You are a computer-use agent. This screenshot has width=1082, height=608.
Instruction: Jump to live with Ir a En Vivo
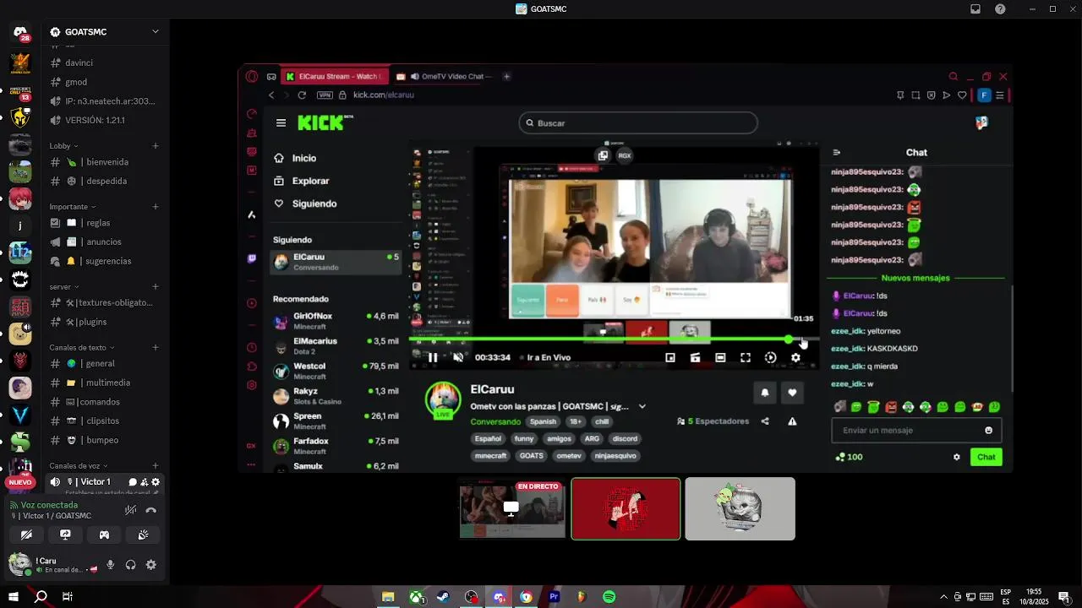[545, 357]
